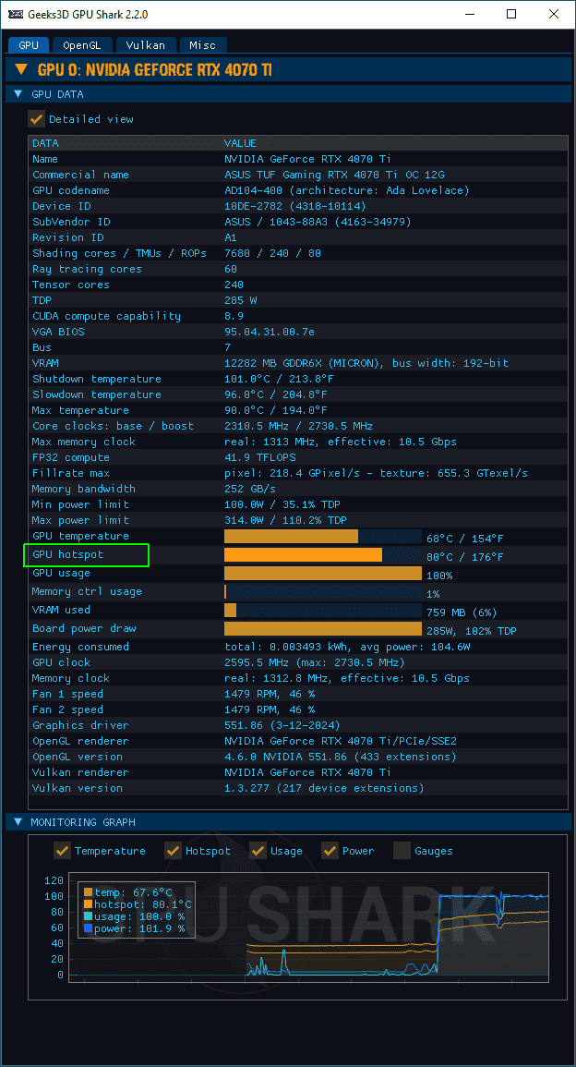Uncheck the Usage graph checkbox
This screenshot has width=576, height=1067.
(x=258, y=851)
